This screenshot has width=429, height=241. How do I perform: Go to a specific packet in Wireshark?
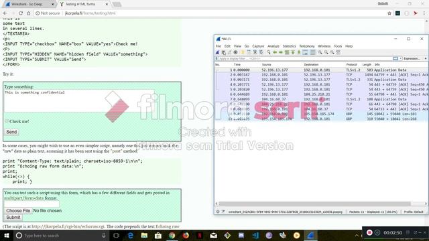click(x=287, y=52)
